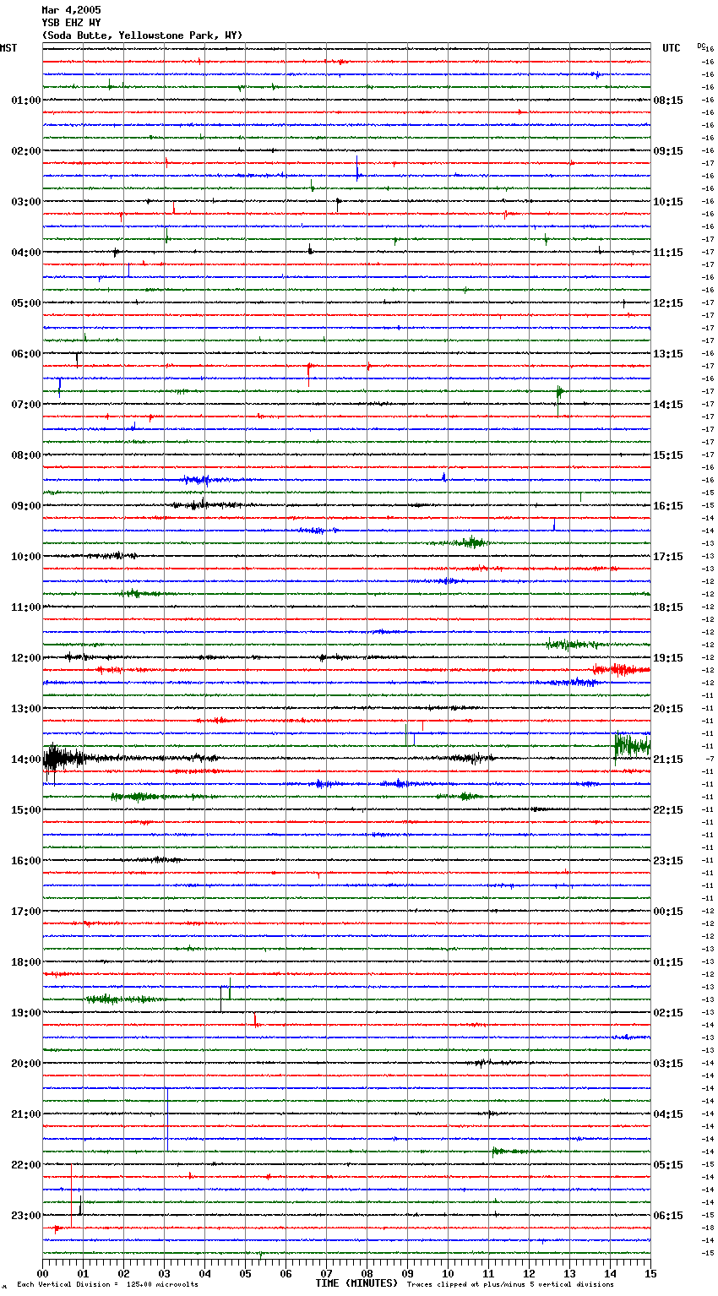The height and width of the screenshot is (1296, 718).
Task: Click the '14:15' UTC time label
Action: pos(668,405)
